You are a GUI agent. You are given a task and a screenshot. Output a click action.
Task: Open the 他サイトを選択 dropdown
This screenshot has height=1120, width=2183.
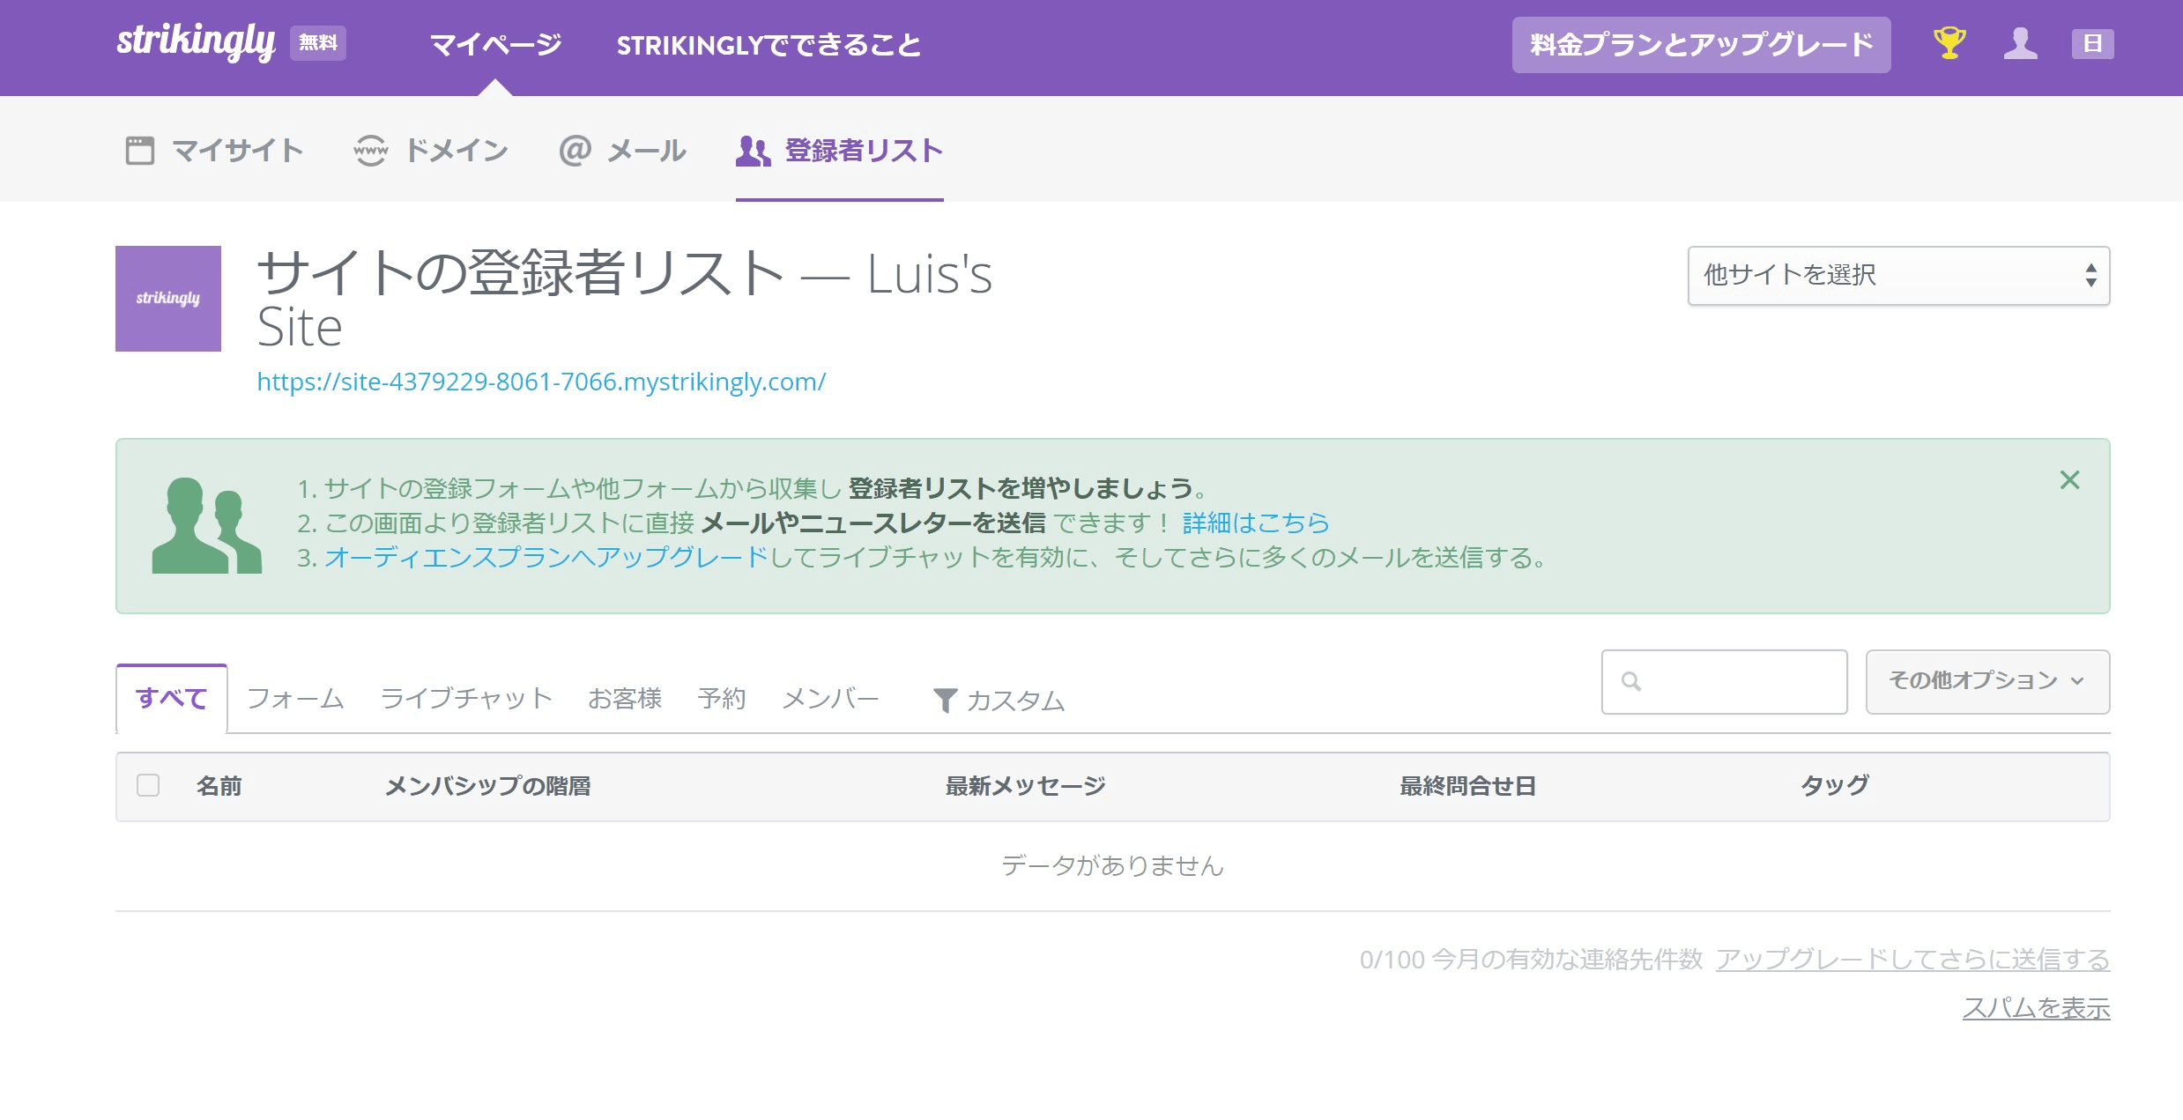(1897, 276)
